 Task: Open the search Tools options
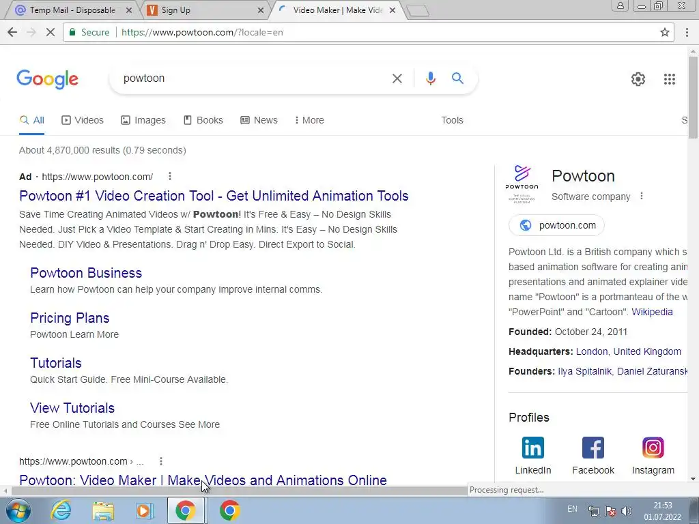coord(452,120)
